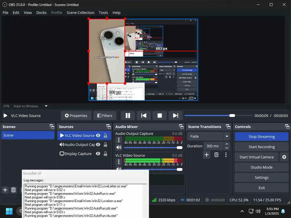Hide the VLC Video Source

[98, 135]
